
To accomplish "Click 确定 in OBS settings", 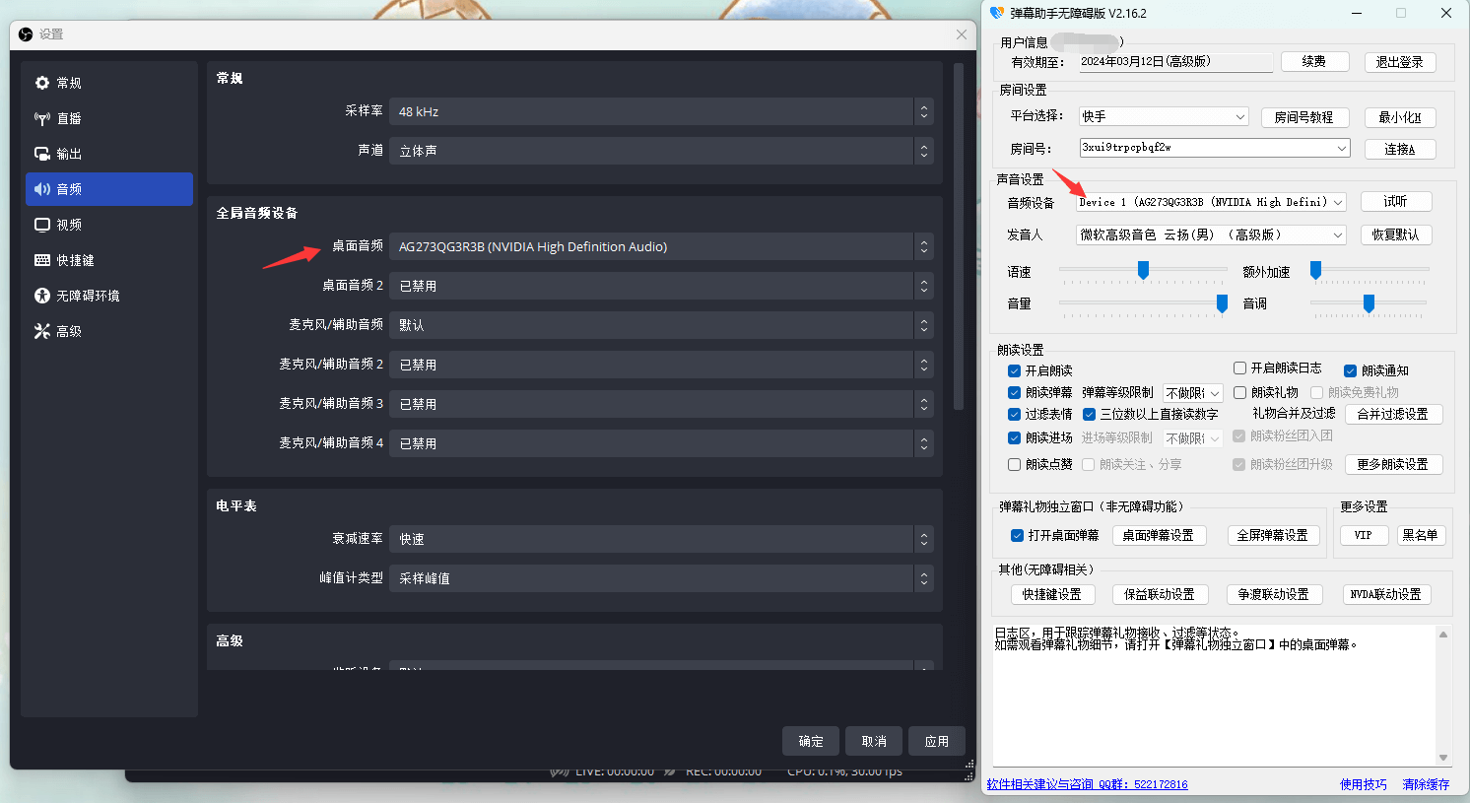I will (x=811, y=741).
